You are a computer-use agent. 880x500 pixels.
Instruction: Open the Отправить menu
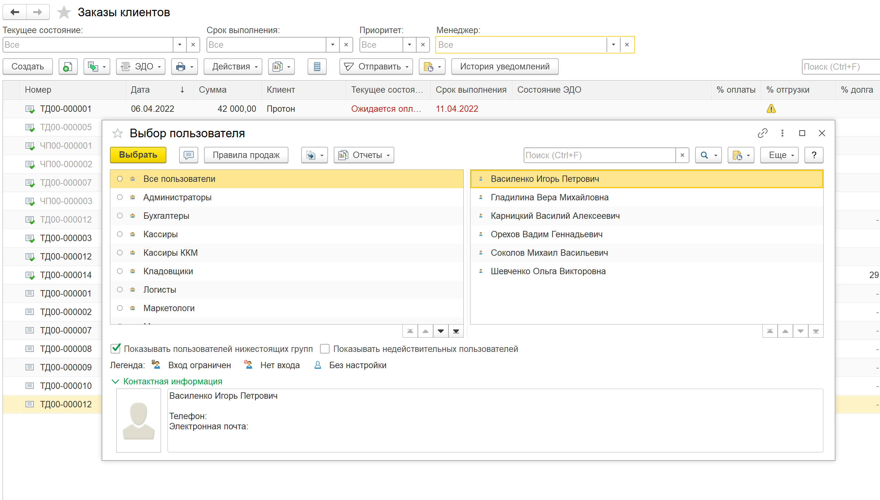(376, 66)
